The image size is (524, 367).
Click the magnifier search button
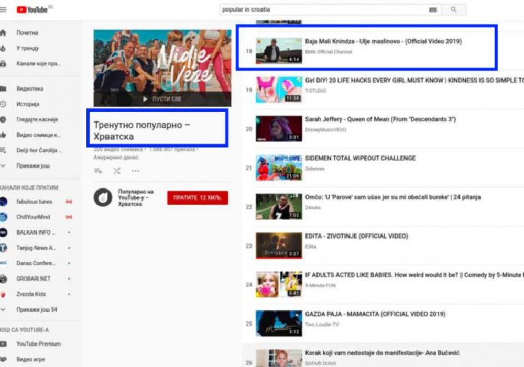[454, 9]
